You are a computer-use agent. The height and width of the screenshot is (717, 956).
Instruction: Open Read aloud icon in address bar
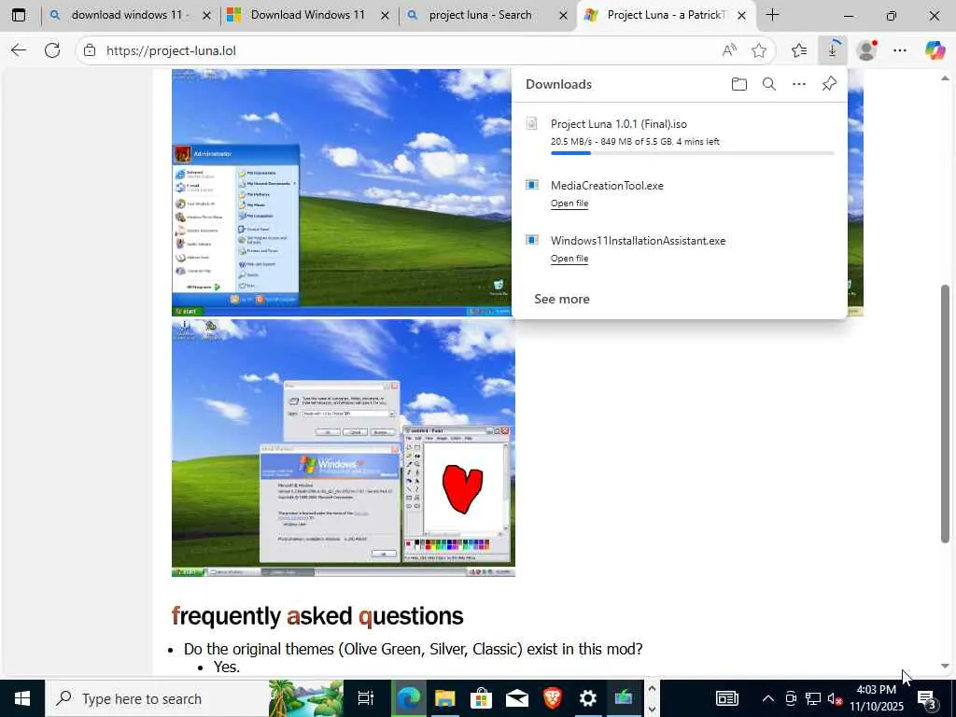(729, 50)
